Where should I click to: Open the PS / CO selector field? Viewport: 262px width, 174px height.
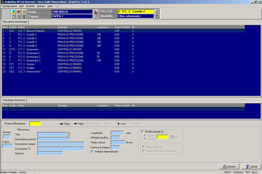coord(136,11)
